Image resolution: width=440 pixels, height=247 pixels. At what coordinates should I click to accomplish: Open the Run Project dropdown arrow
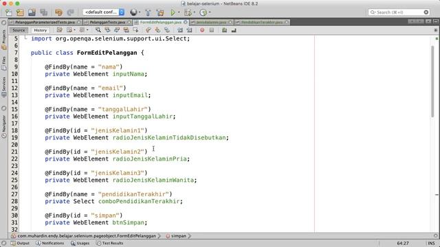179,12
